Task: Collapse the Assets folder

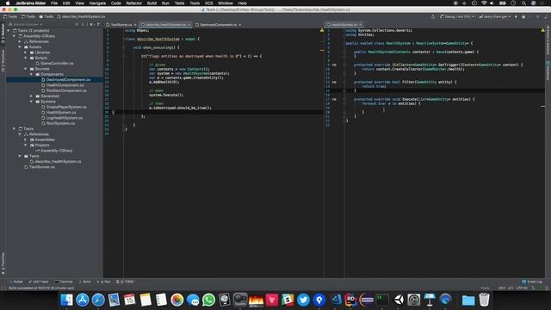Action: pos(20,46)
